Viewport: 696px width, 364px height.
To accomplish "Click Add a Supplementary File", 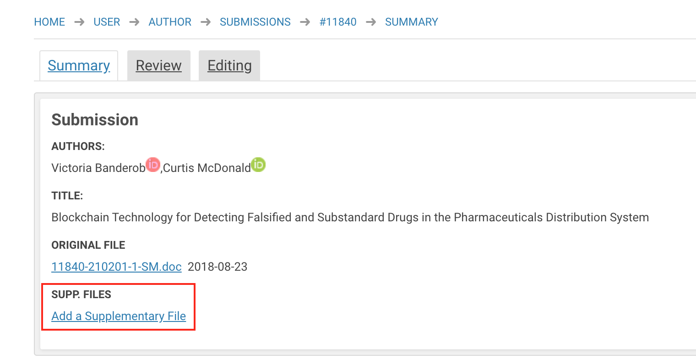I will (x=119, y=316).
